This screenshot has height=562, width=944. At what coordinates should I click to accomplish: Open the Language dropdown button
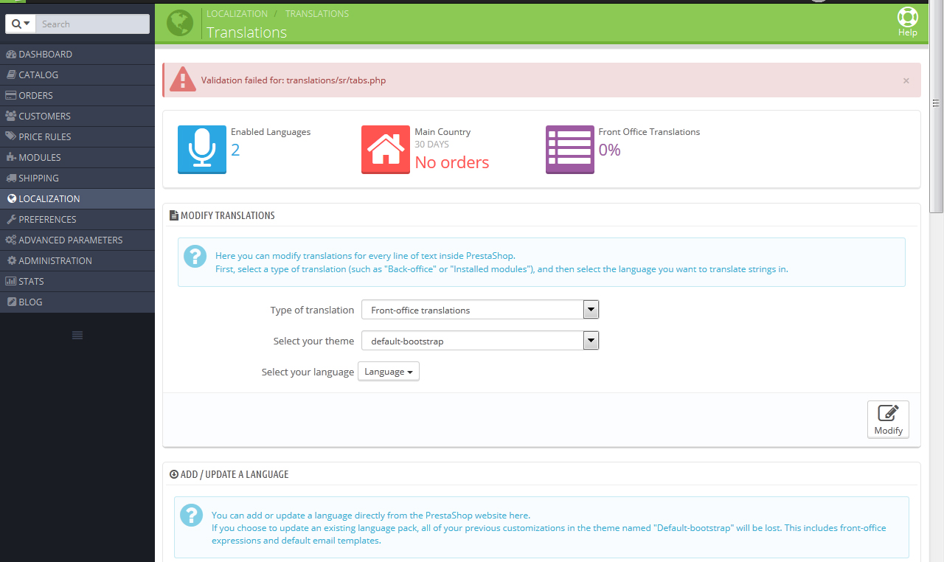point(389,372)
